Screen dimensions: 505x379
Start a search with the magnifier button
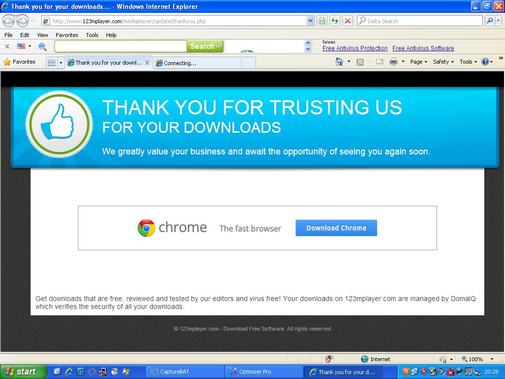click(490, 21)
